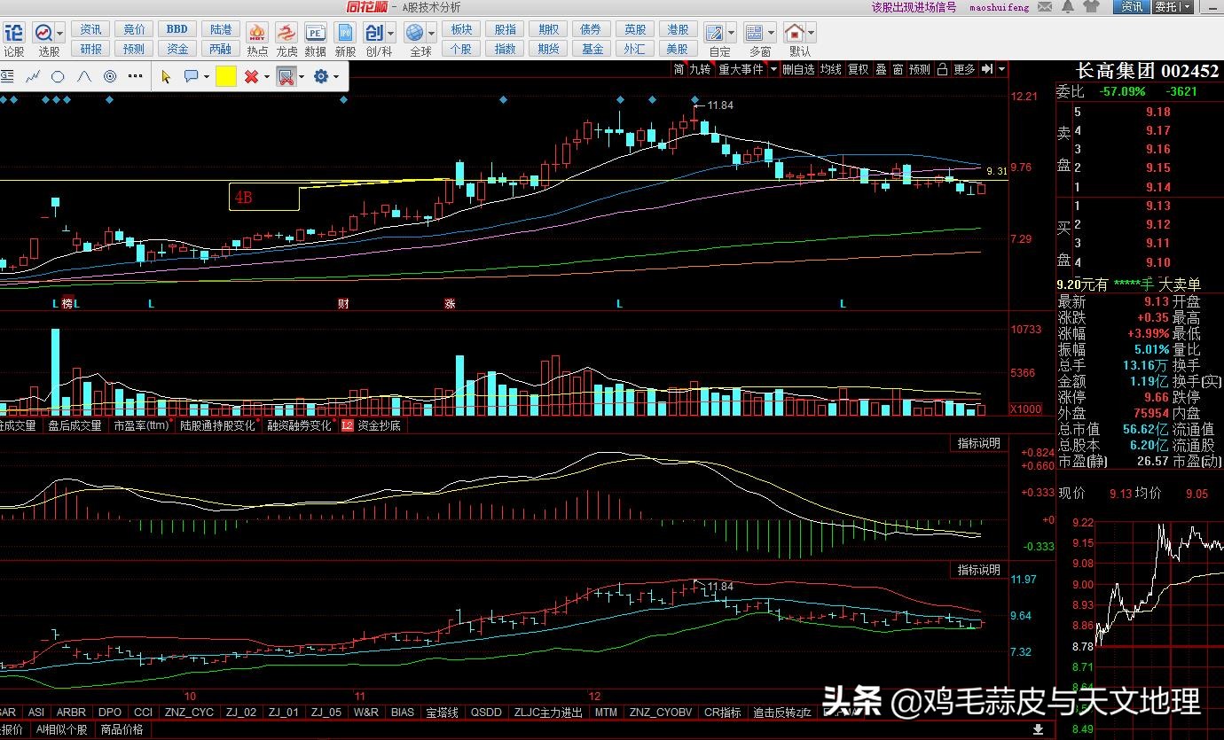Expand the 选股 dropdown arrow
The image size is (1224, 740).
59,33
